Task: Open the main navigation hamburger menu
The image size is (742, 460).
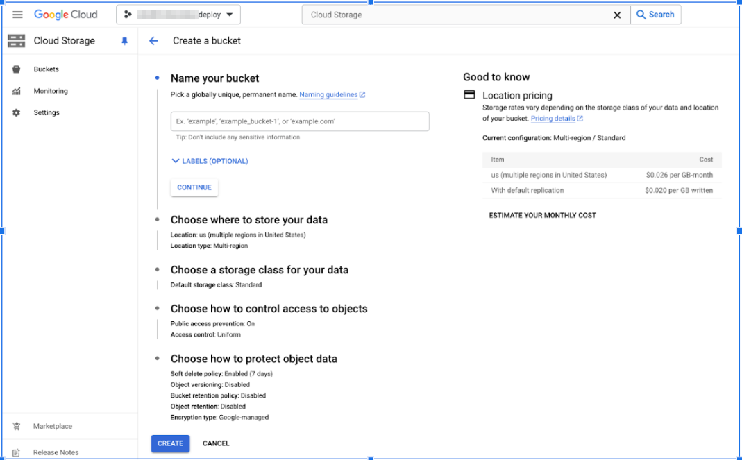Action: point(17,15)
